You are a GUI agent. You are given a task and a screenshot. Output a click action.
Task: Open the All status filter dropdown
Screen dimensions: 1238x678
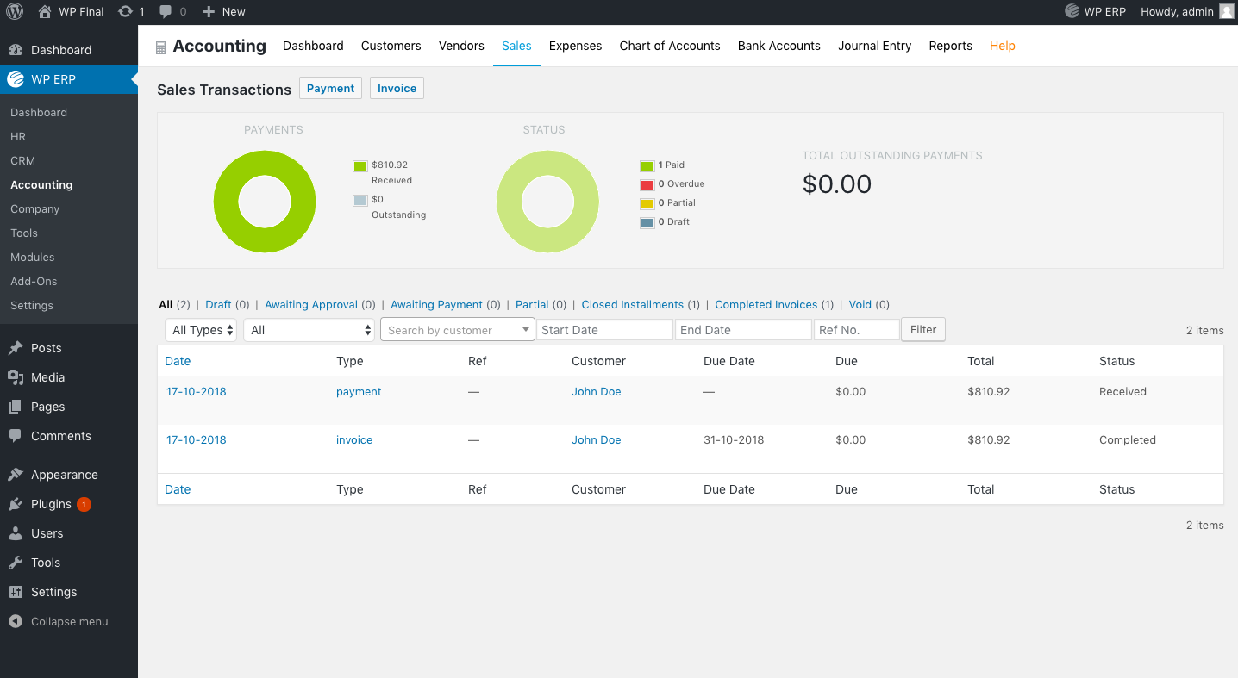coord(309,330)
